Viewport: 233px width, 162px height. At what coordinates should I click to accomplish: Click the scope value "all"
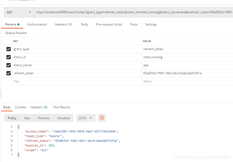coord(44,150)
